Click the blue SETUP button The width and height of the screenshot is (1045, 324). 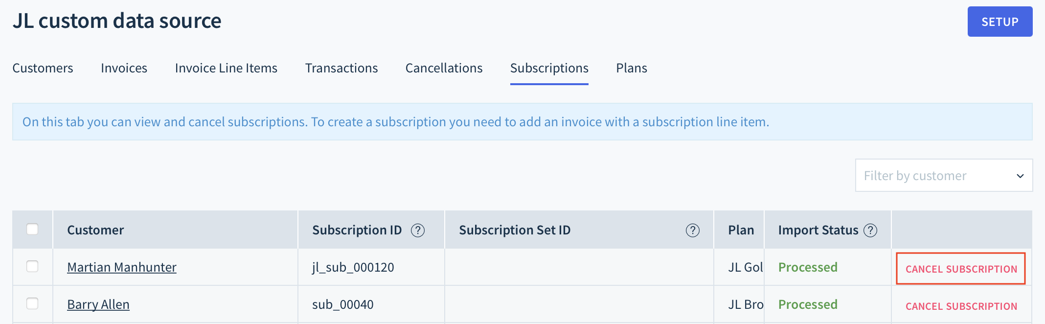(1000, 22)
